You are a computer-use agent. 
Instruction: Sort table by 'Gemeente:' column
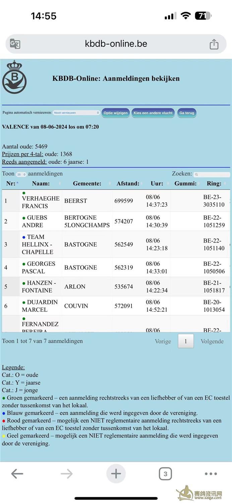(x=87, y=183)
